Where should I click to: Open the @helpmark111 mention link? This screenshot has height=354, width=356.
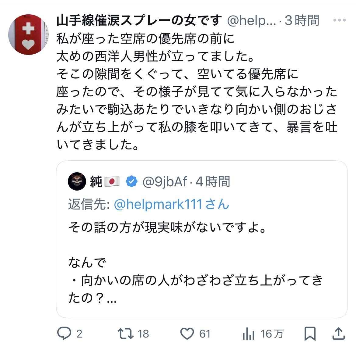(158, 204)
